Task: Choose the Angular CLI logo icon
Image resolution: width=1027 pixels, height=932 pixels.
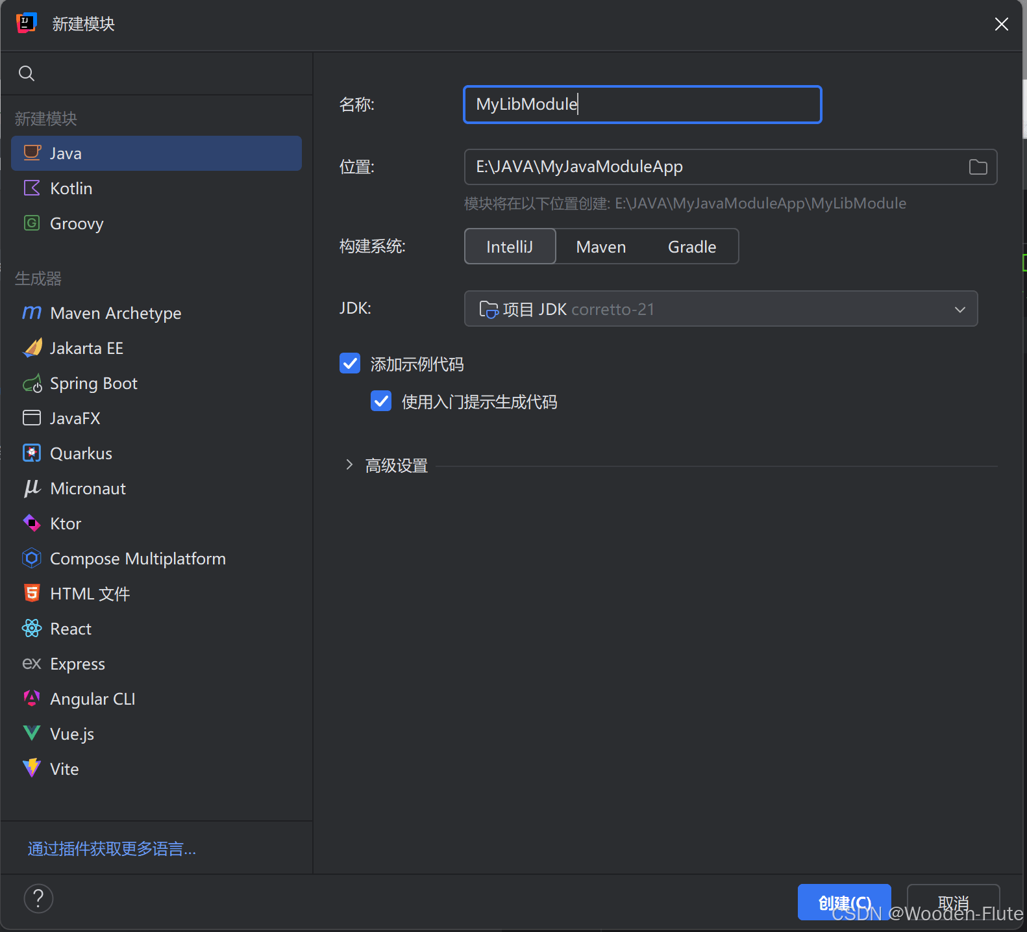Action: coord(32,698)
